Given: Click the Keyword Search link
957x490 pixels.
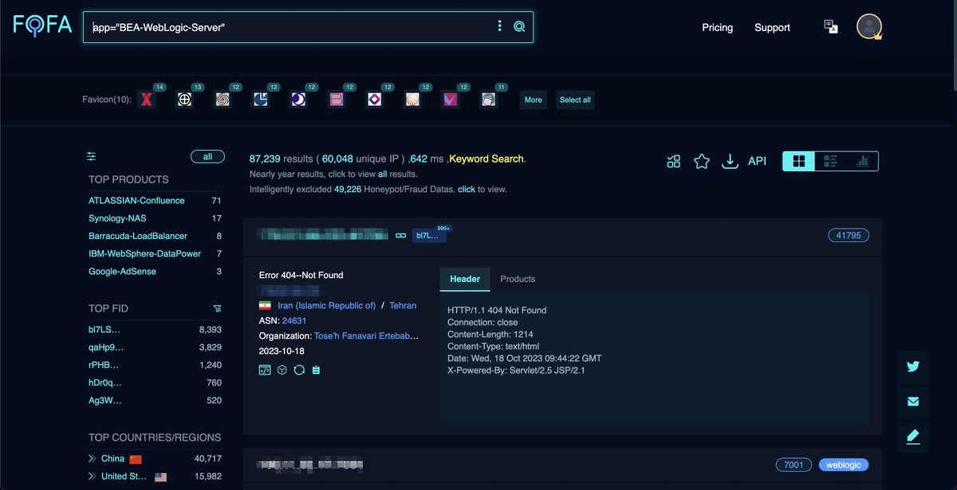Looking at the screenshot, I should click(487, 159).
